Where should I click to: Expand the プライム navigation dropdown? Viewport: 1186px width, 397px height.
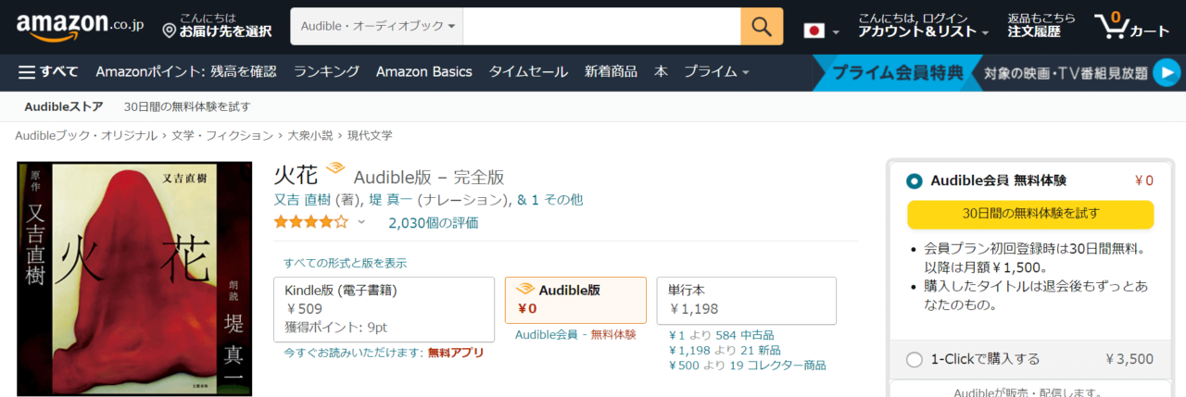point(716,72)
